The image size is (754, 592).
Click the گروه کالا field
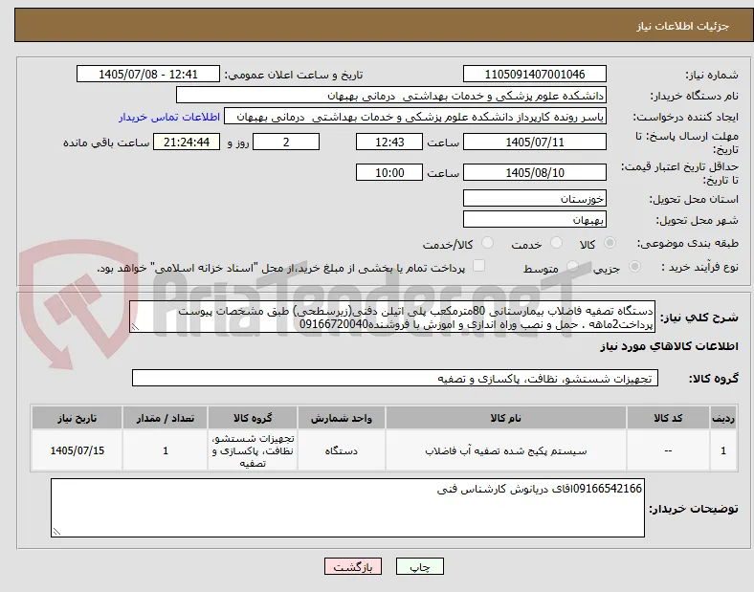pos(395,378)
